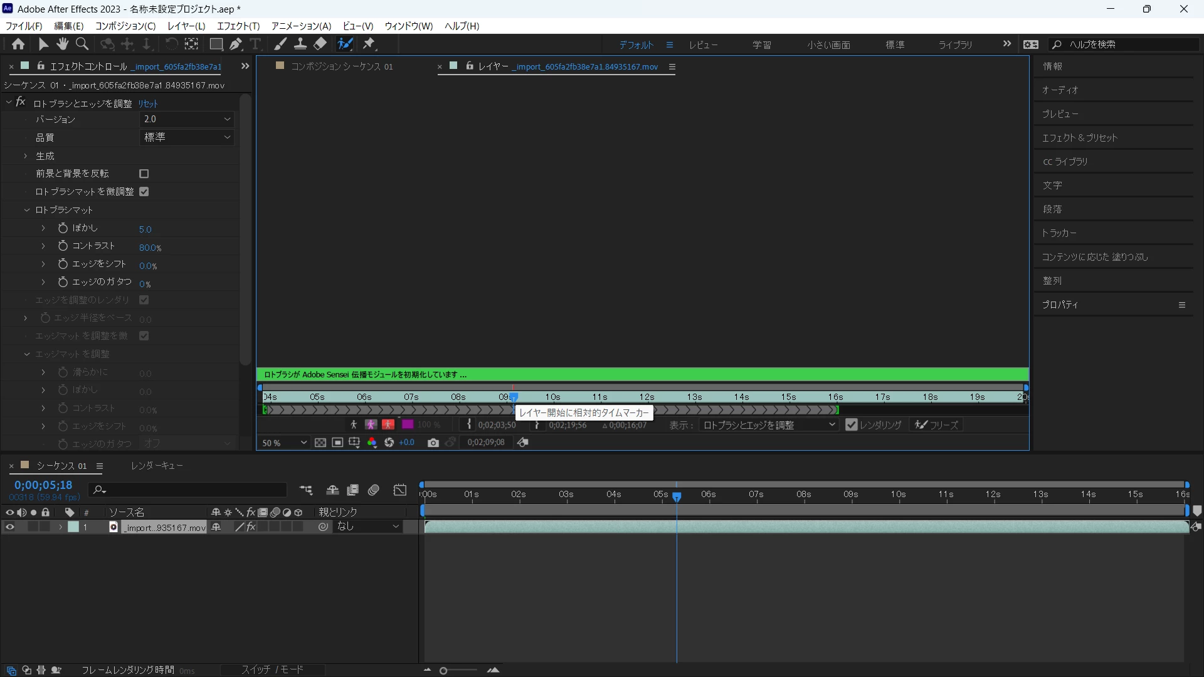Select the Eraser tool
Screen dimensions: 1204x677
point(320,44)
